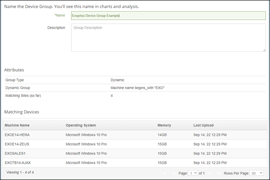Open the Rows Per Page dropdown
The width and height of the screenshot is (270, 180).
(x=257, y=173)
